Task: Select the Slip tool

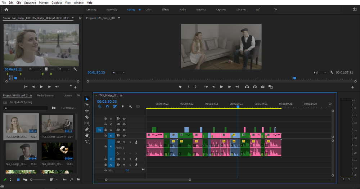Action: coord(87,123)
